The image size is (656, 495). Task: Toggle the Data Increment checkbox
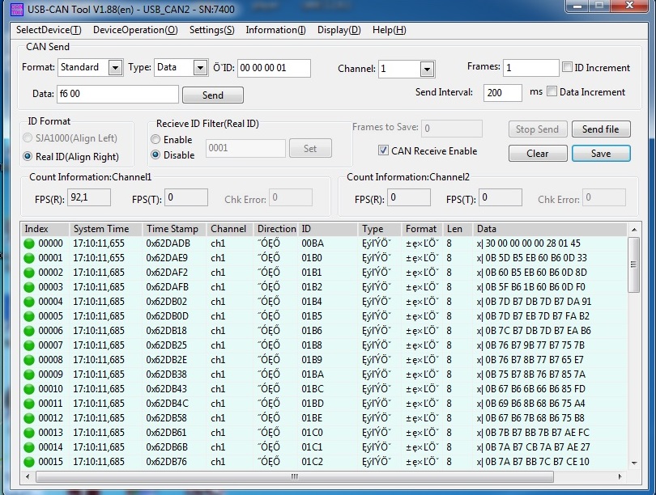click(552, 92)
